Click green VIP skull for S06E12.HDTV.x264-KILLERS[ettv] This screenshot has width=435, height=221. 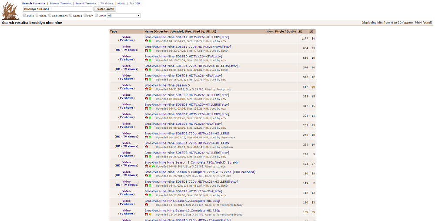[x=150, y=41]
